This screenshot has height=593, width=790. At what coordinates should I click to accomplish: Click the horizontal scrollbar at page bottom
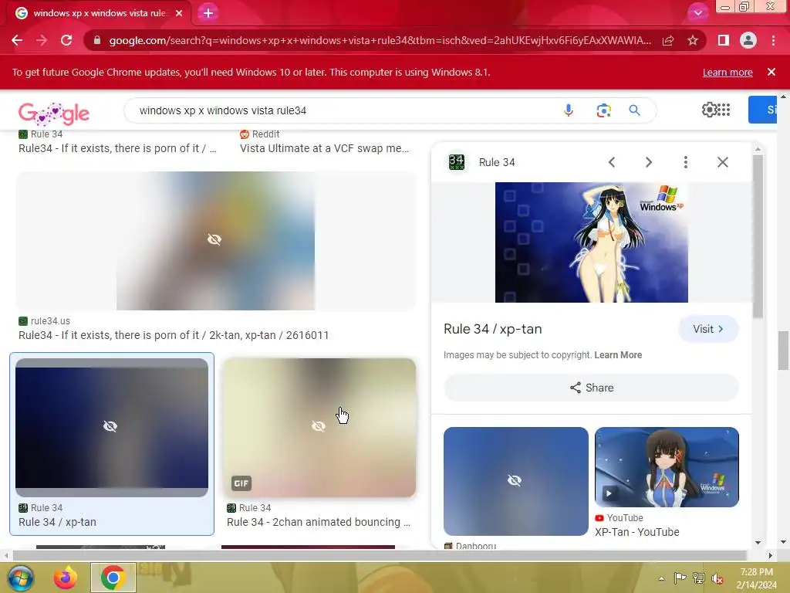379,556
